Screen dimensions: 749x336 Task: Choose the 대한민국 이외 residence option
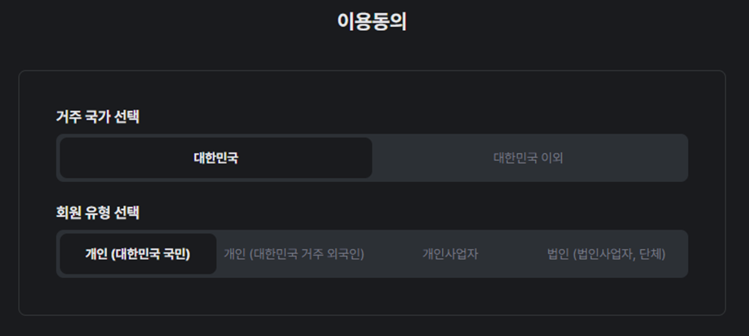(528, 158)
